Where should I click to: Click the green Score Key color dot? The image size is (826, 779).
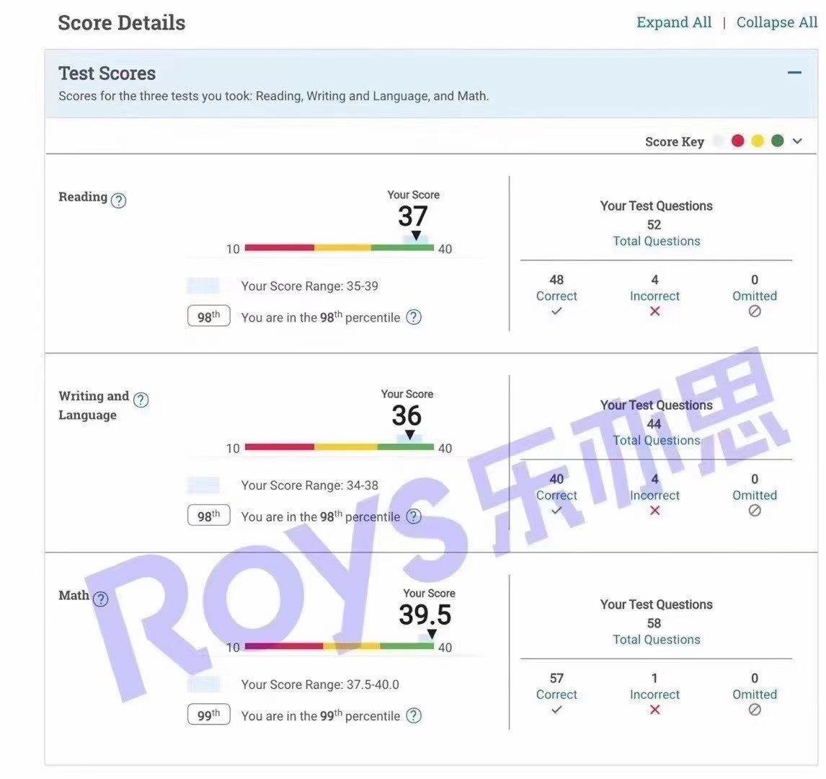777,141
